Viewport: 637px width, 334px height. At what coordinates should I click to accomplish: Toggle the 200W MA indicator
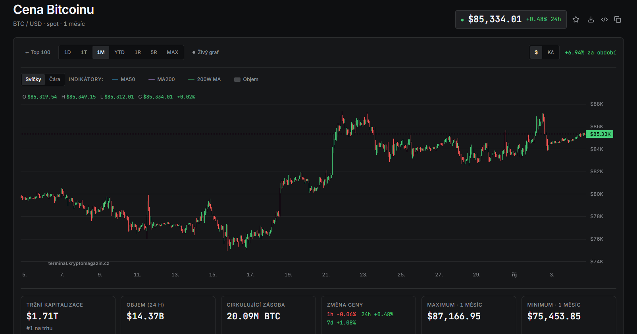[204, 79]
